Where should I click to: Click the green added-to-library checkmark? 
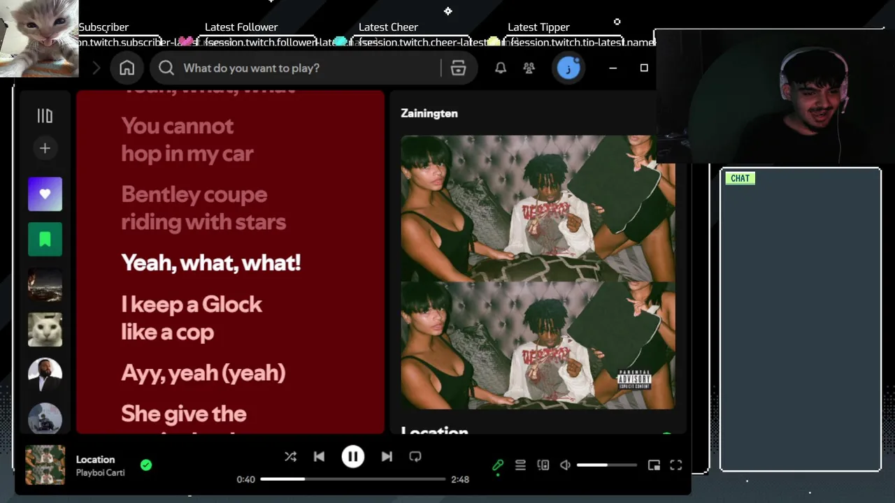pyautogui.click(x=146, y=465)
